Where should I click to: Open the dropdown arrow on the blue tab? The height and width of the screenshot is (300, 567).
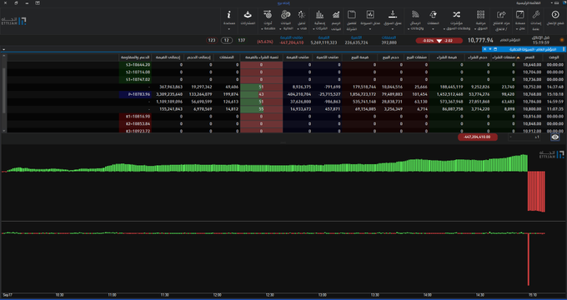pyautogui.click(x=490, y=49)
